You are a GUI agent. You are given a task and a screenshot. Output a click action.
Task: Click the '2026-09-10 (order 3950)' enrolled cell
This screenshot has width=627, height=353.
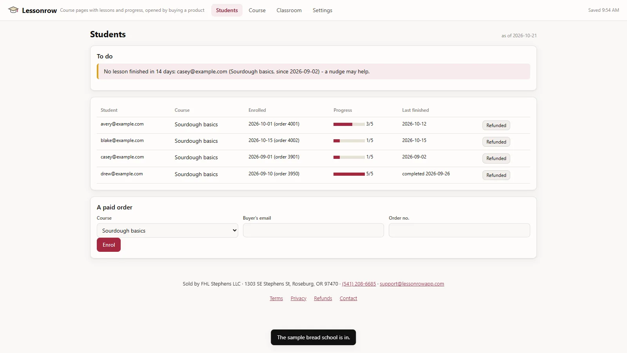tap(274, 174)
